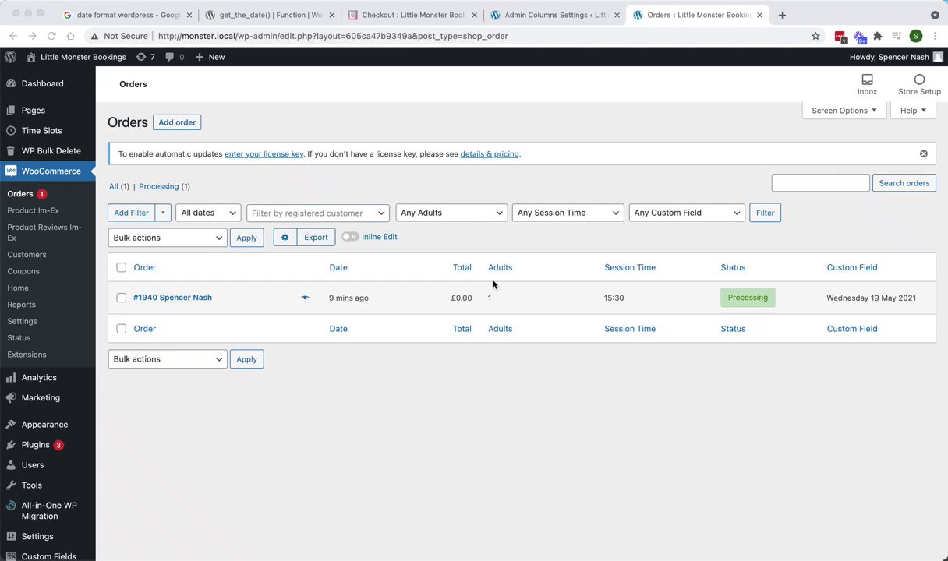Preview order #1940 with eye icon
This screenshot has width=948, height=561.
[305, 298]
